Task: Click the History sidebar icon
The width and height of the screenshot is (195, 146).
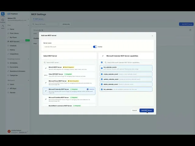Action: (8, 50)
